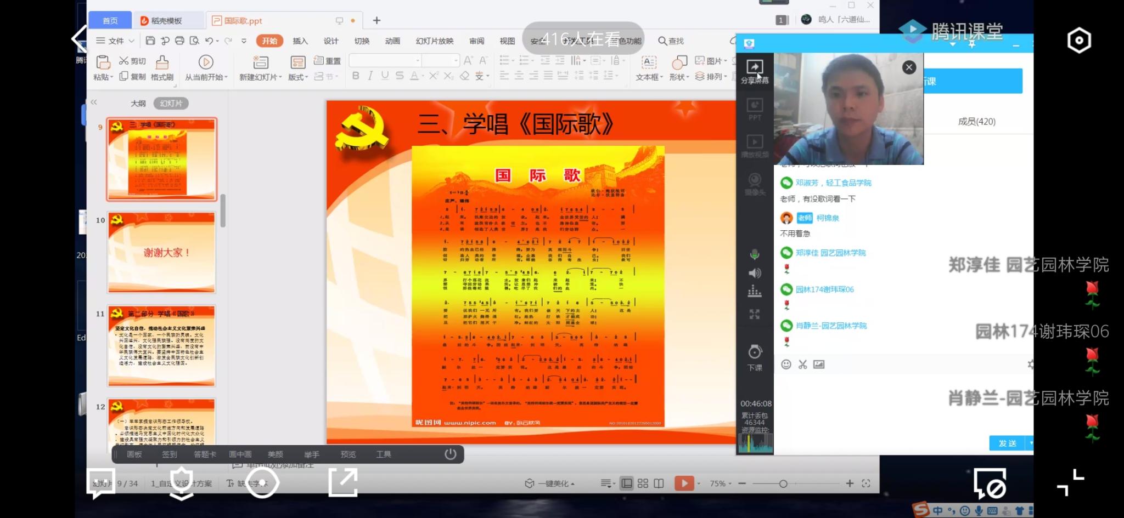
Task: Click the PPT button in classroom sidebar
Action: point(755,109)
